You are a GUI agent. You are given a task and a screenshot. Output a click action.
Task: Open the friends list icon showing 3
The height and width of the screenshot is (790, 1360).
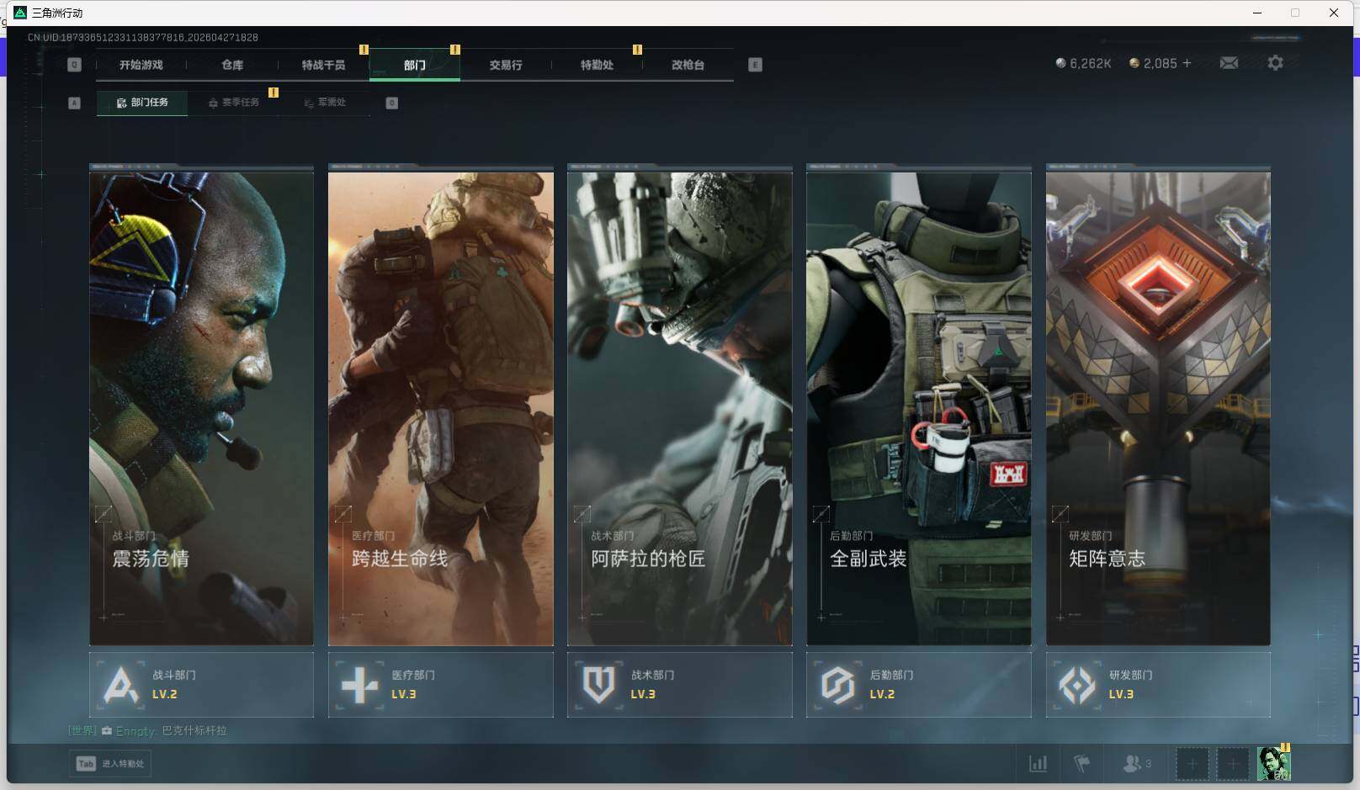[1136, 764]
